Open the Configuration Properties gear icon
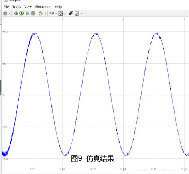 point(5,13)
